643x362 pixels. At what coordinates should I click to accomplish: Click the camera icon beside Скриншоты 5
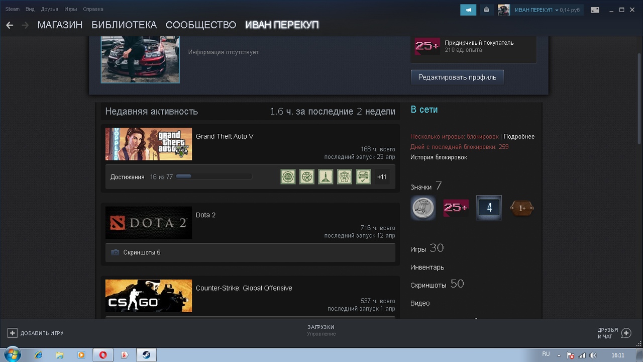(x=115, y=252)
